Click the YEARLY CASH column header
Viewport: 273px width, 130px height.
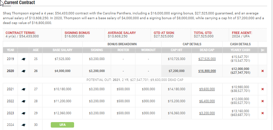[x=240, y=50]
